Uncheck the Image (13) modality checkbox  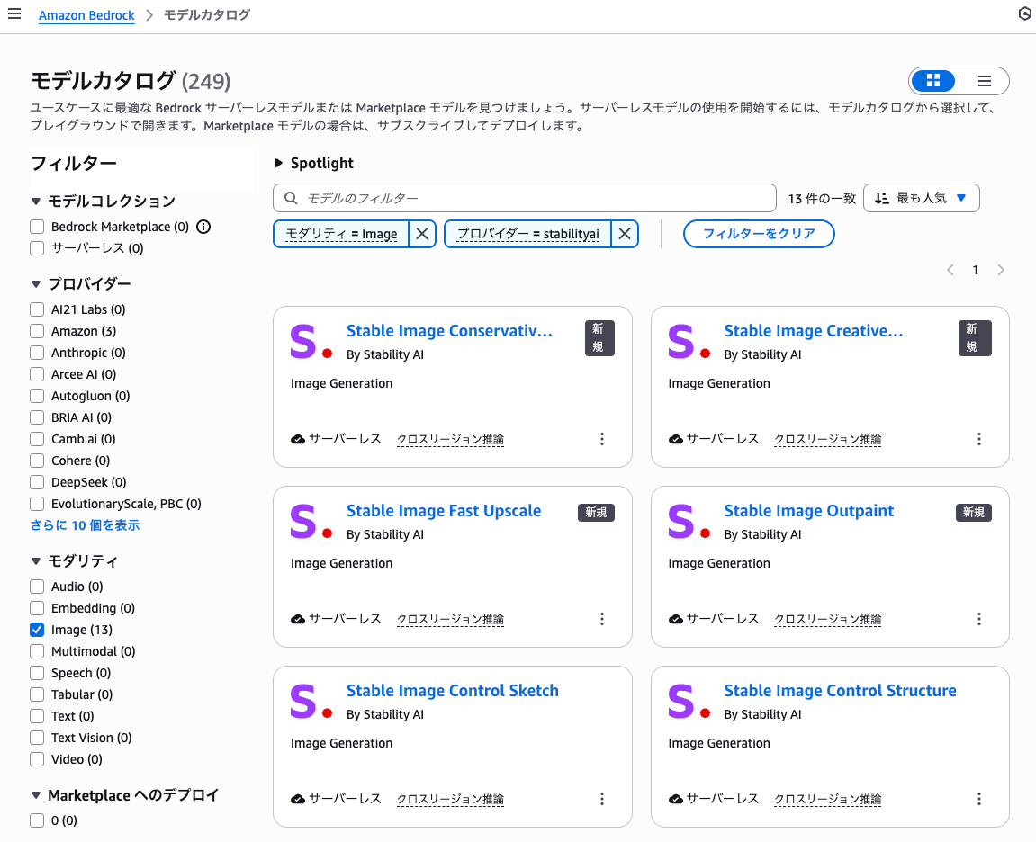click(x=36, y=629)
